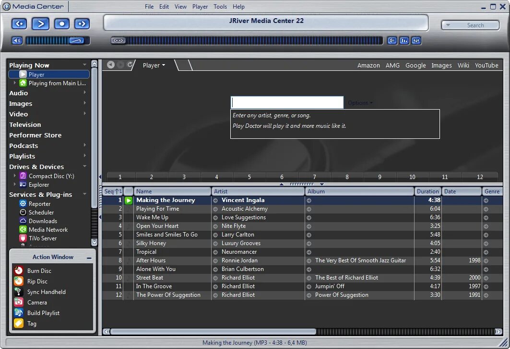Screen dimensions: 510x349
Task: Click the Downloads cloud icon
Action: (23, 221)
